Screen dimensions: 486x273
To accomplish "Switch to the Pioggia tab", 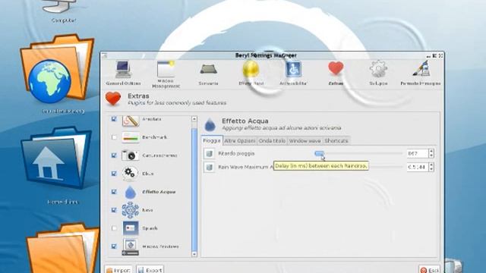I will tap(212, 140).
